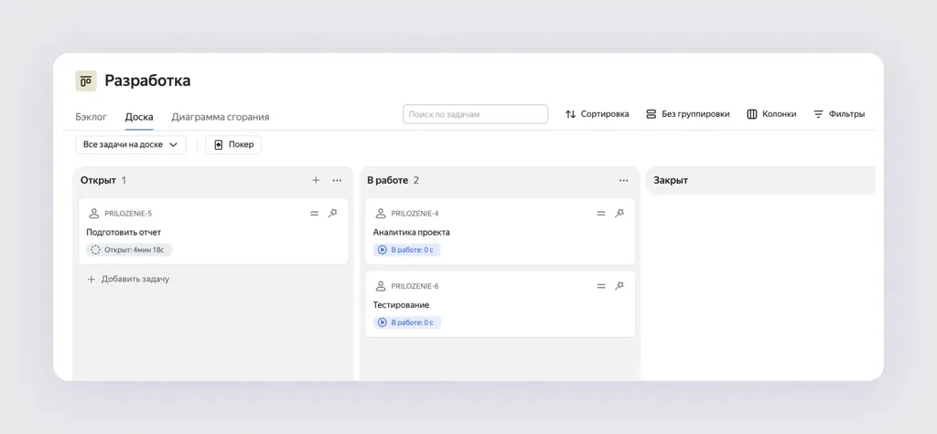The height and width of the screenshot is (434, 937).
Task: Open Без группировки grouping menu
Action: 688,114
